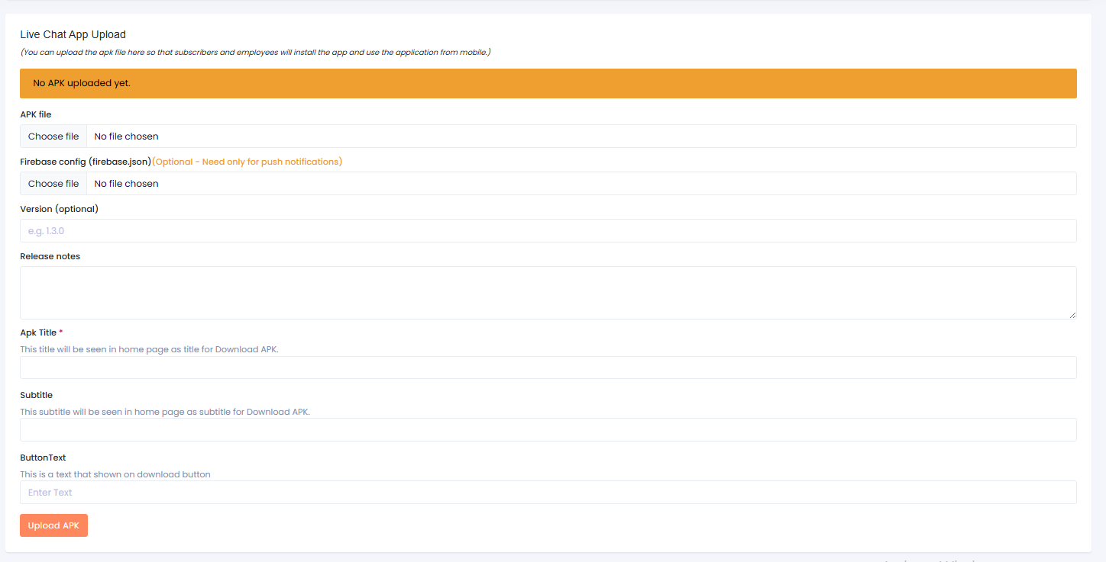Click the Subtitle input field
1106x562 pixels.
click(x=548, y=430)
